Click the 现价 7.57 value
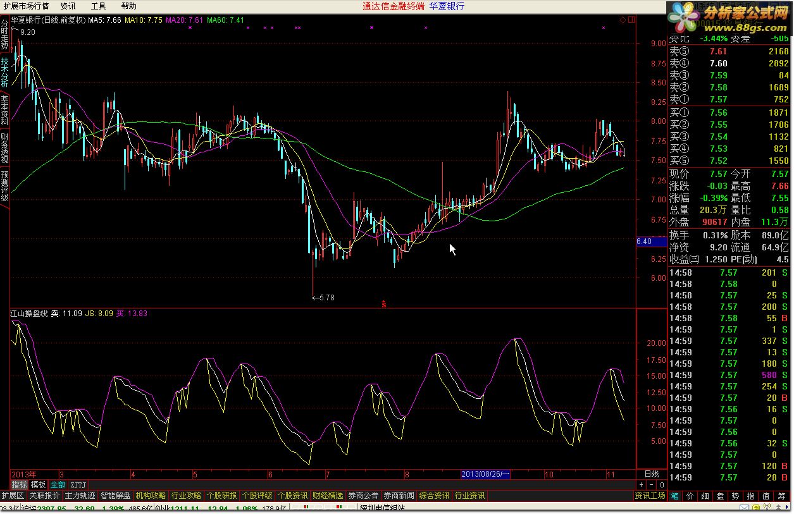Image resolution: width=794 pixels, height=514 pixels. [x=718, y=174]
